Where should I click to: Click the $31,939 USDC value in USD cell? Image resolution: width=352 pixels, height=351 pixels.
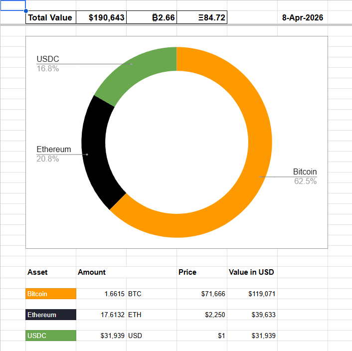point(252,336)
